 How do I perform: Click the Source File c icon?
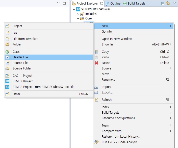(x=8, y=63)
